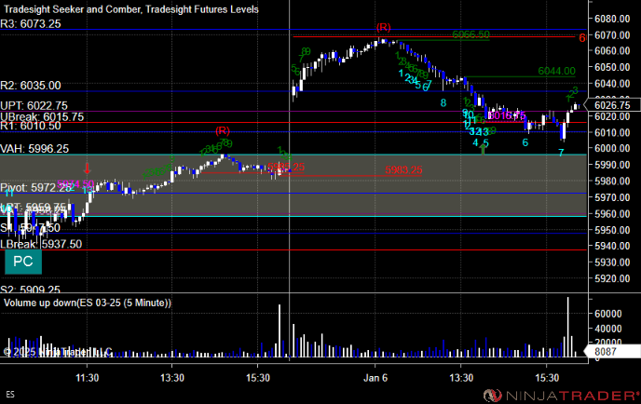This screenshot has height=404, width=641.
Task: Click 5970.00 on the price axis
Action: click(612, 197)
